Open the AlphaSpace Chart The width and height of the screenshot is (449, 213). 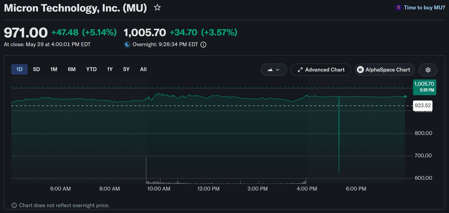[385, 70]
